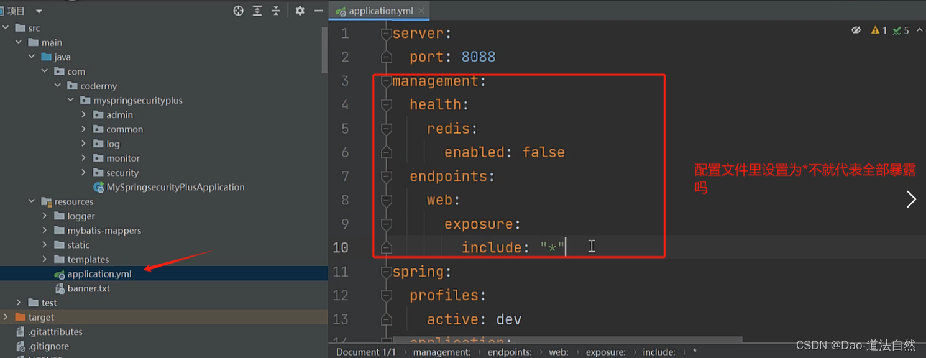The width and height of the screenshot is (926, 358).
Task: Open the 项目 view switcher dropdown
Action: tap(39, 10)
